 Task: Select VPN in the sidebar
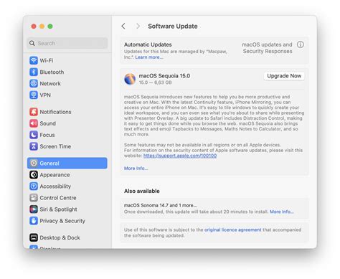[67, 95]
